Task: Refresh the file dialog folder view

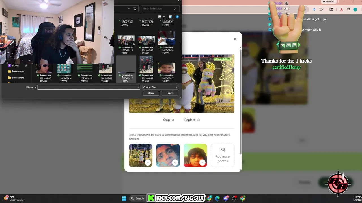Action: 135,8
